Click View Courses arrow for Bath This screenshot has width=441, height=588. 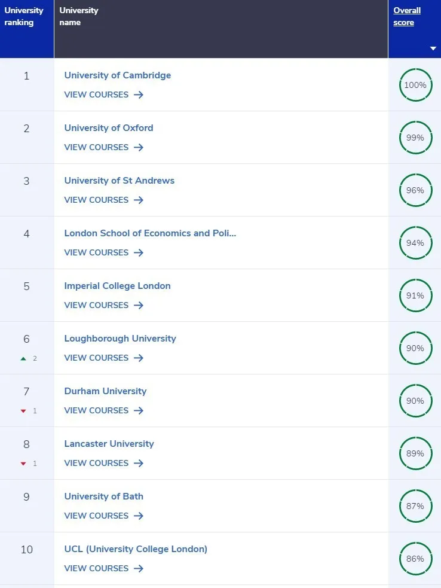click(139, 516)
